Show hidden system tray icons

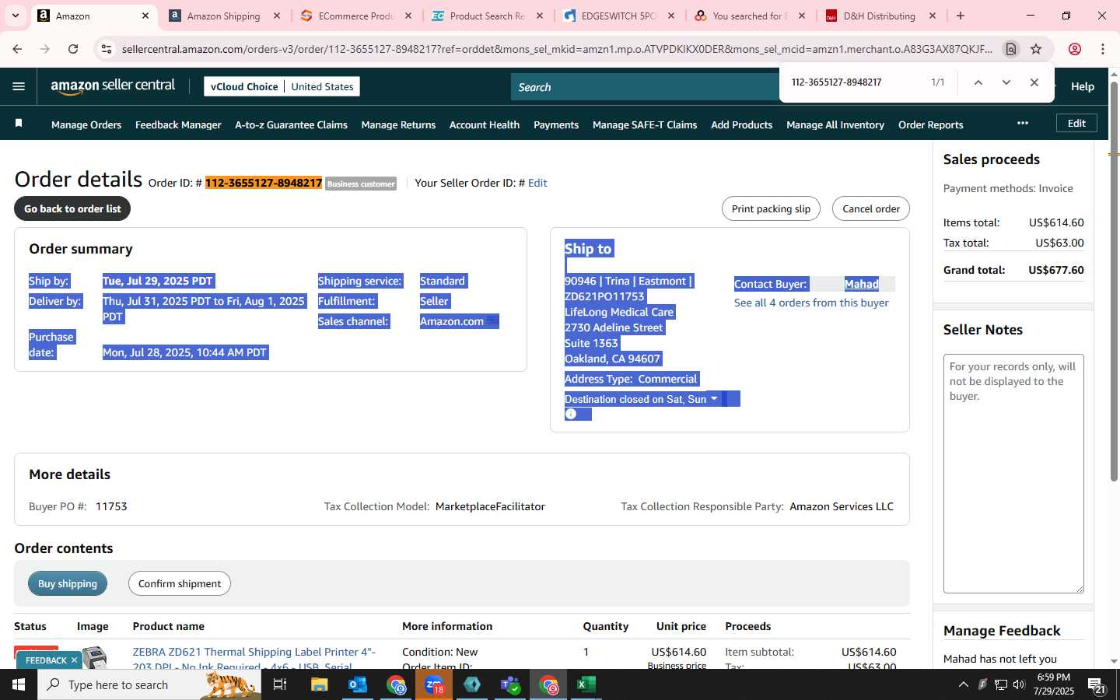(x=964, y=684)
